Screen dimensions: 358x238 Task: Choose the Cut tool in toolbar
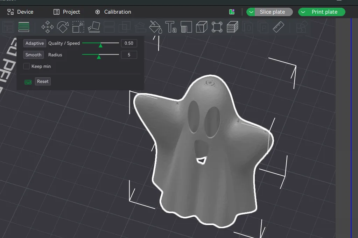[109, 27]
